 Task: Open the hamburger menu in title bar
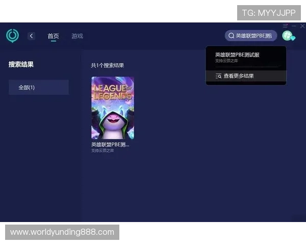coord(285,26)
